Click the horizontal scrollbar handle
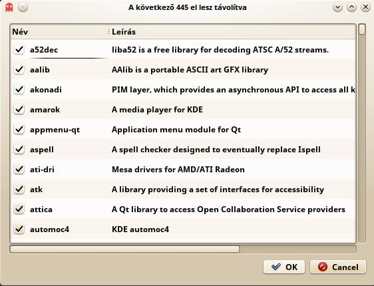 click(x=124, y=249)
